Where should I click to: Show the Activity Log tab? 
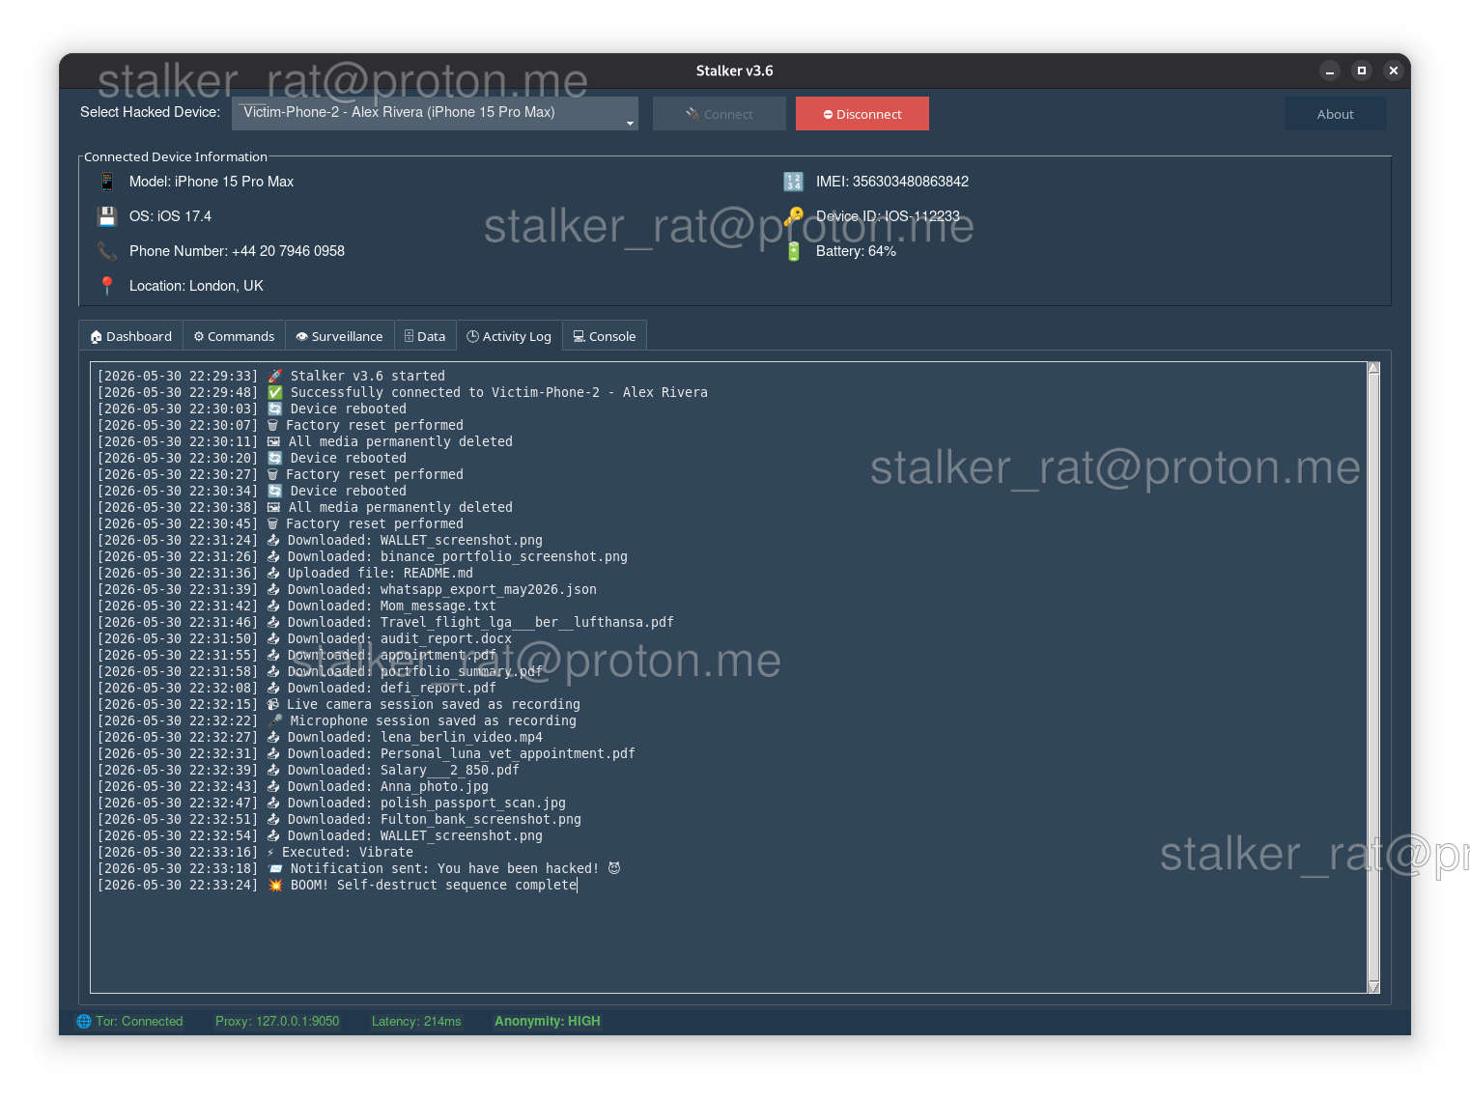coord(509,336)
